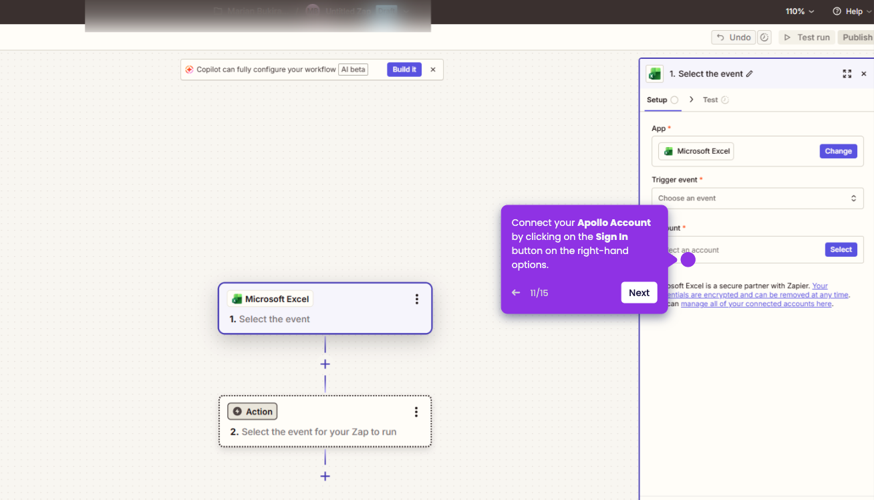The height and width of the screenshot is (500, 874).
Task: Publish the Zap
Action: coord(857,37)
